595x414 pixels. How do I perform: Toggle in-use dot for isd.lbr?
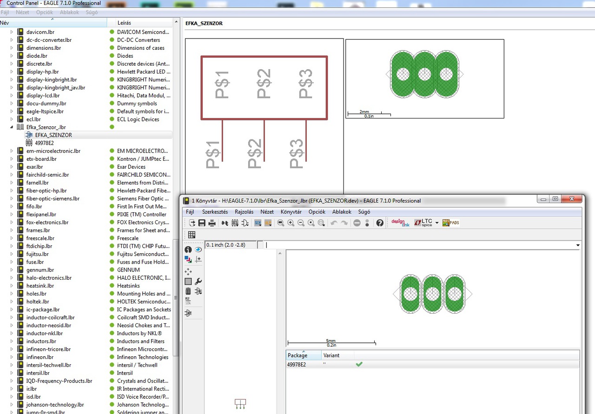112,397
